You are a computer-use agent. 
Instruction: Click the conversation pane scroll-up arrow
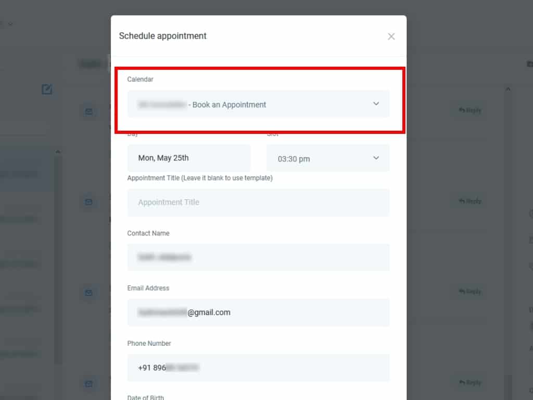pyautogui.click(x=508, y=89)
